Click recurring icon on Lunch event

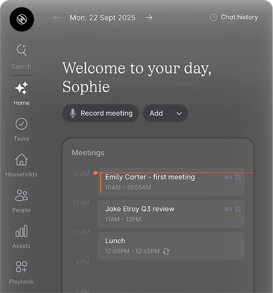166,251
